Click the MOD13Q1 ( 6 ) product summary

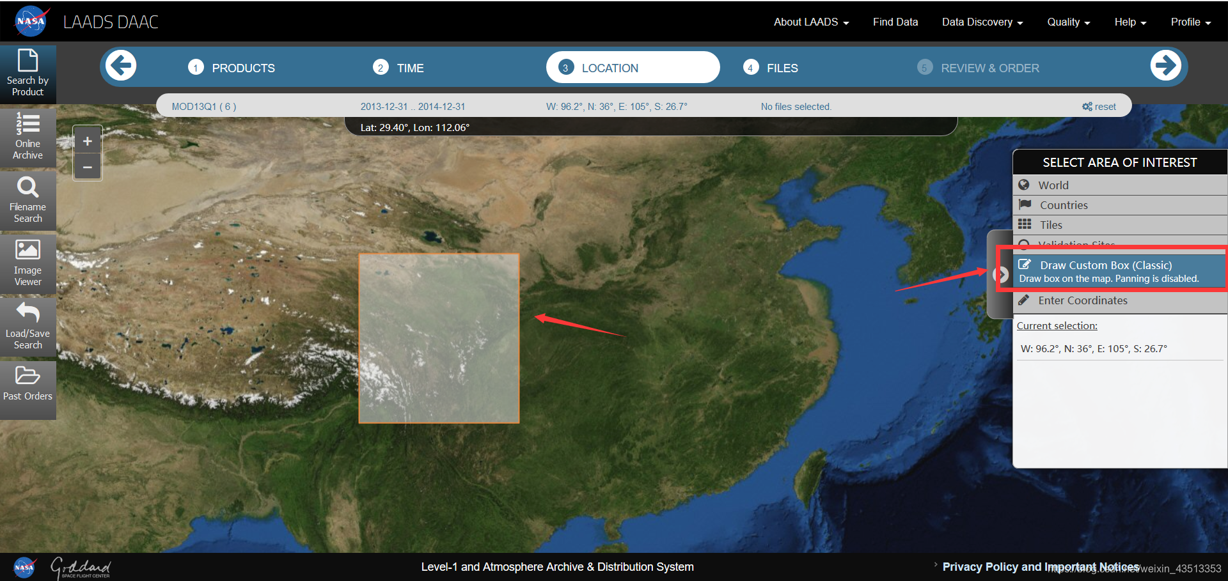204,107
